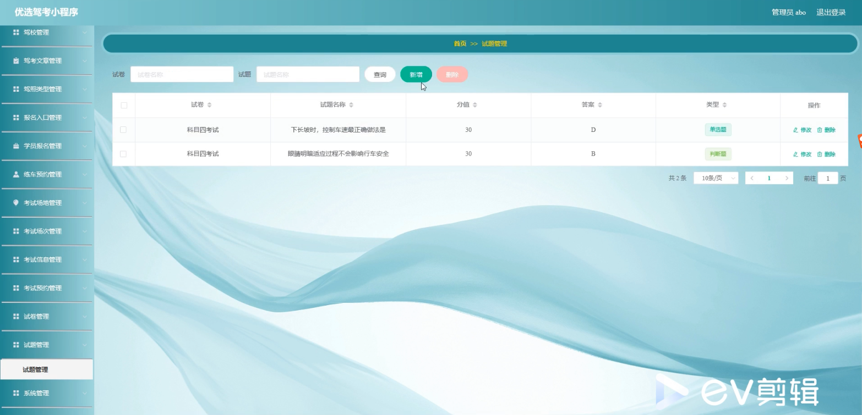Image resolution: width=862 pixels, height=415 pixels.
Task: Sort by 答案 column sort arrows
Action: [600, 105]
